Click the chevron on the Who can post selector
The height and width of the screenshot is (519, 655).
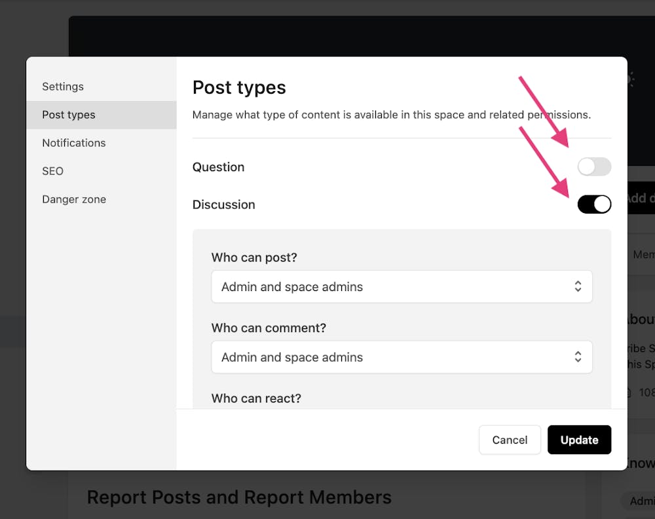pos(578,286)
